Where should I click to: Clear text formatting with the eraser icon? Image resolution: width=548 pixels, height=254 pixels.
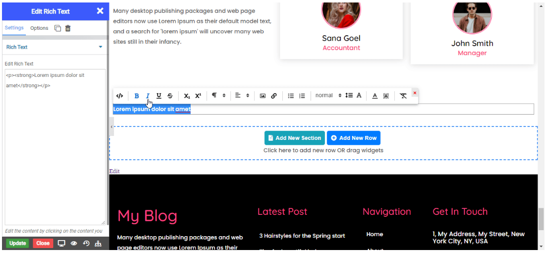point(403,96)
